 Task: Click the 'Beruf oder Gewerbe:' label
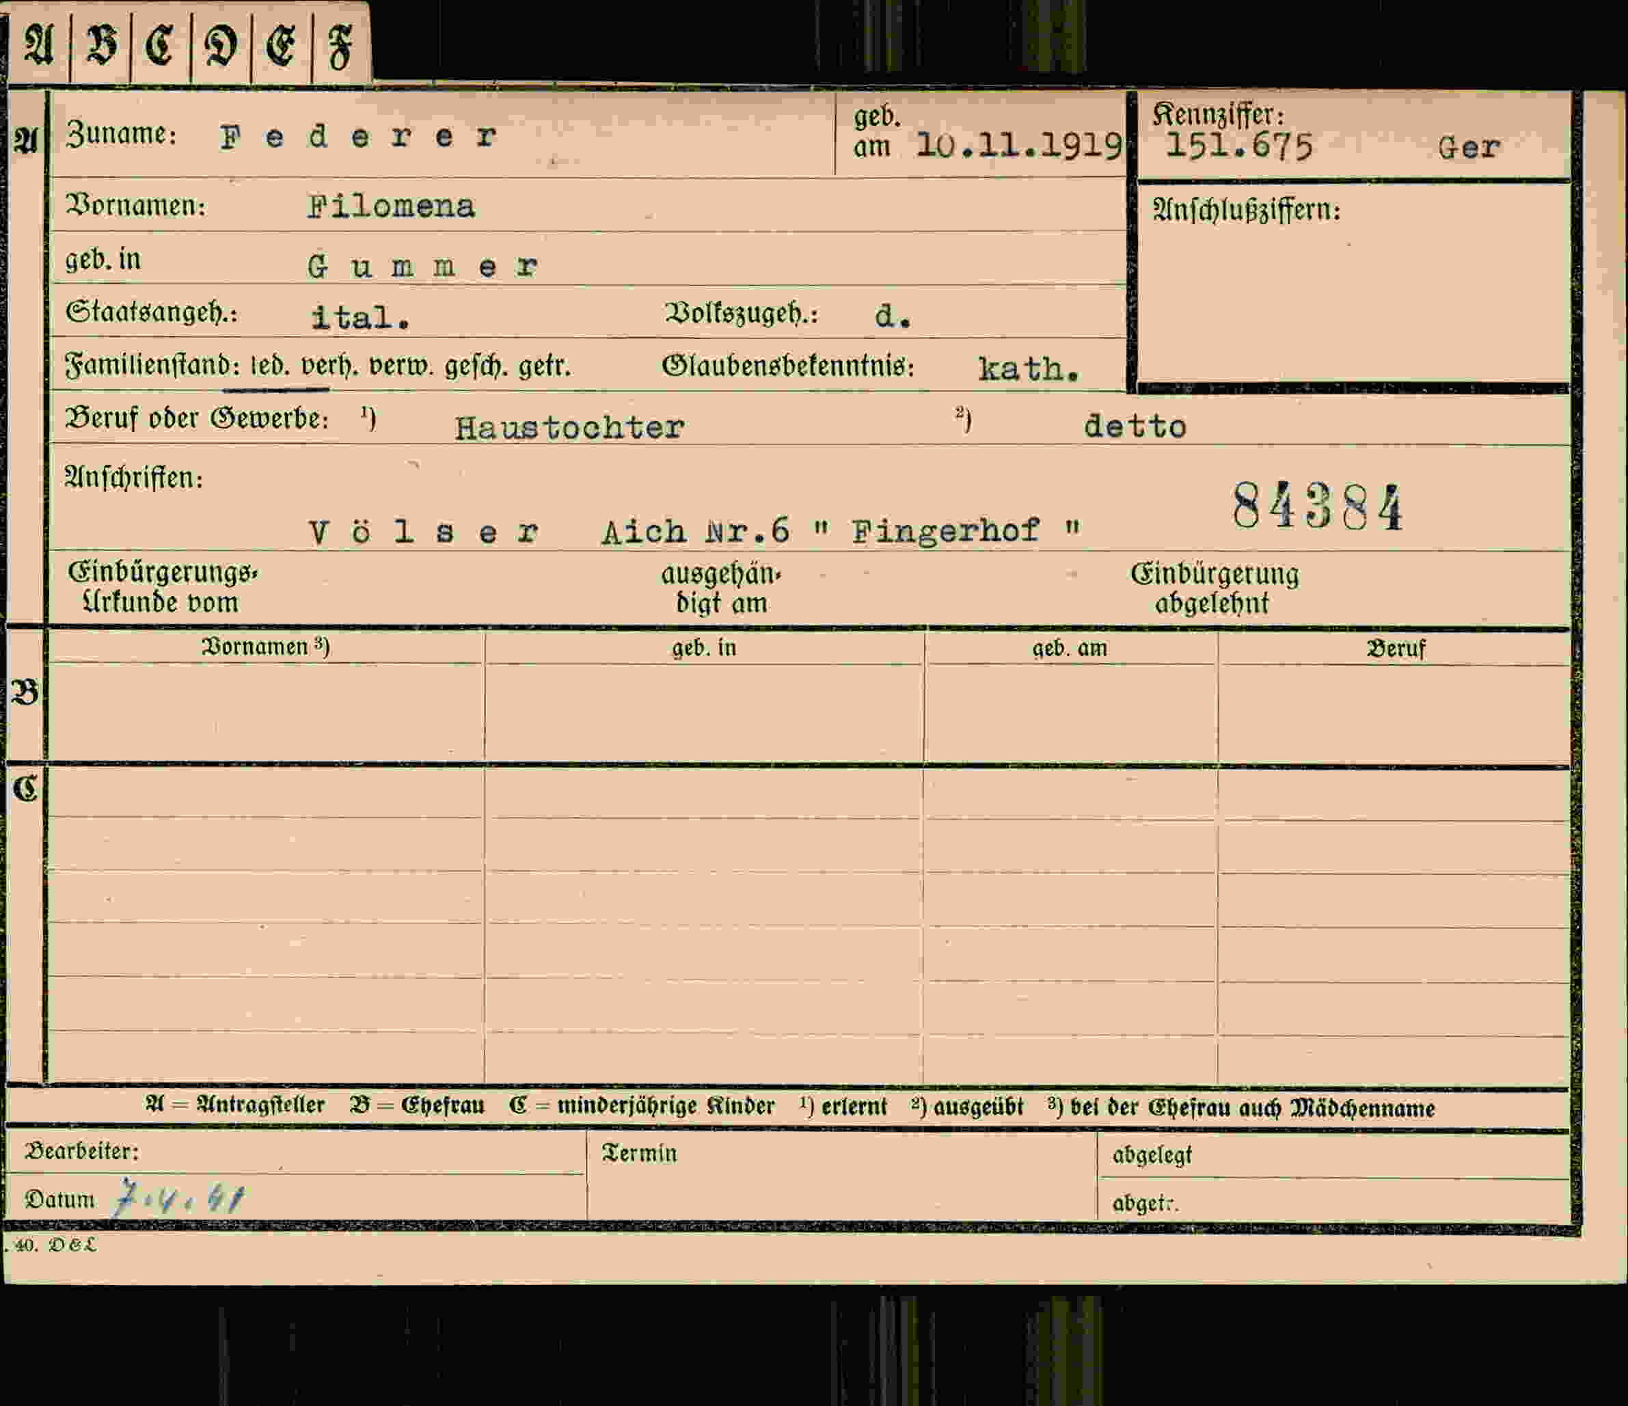pyautogui.click(x=196, y=418)
